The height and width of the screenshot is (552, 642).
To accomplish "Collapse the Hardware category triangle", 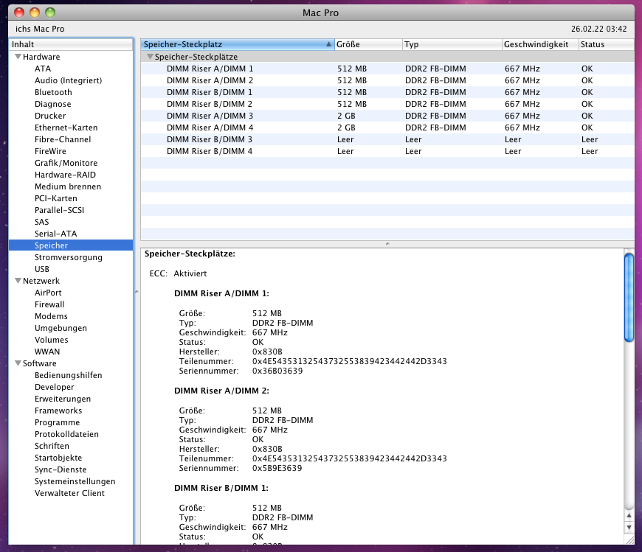I will tap(18, 57).
